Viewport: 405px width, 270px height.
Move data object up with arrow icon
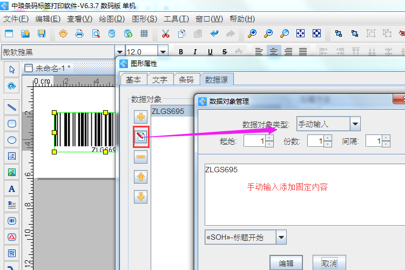(141, 177)
